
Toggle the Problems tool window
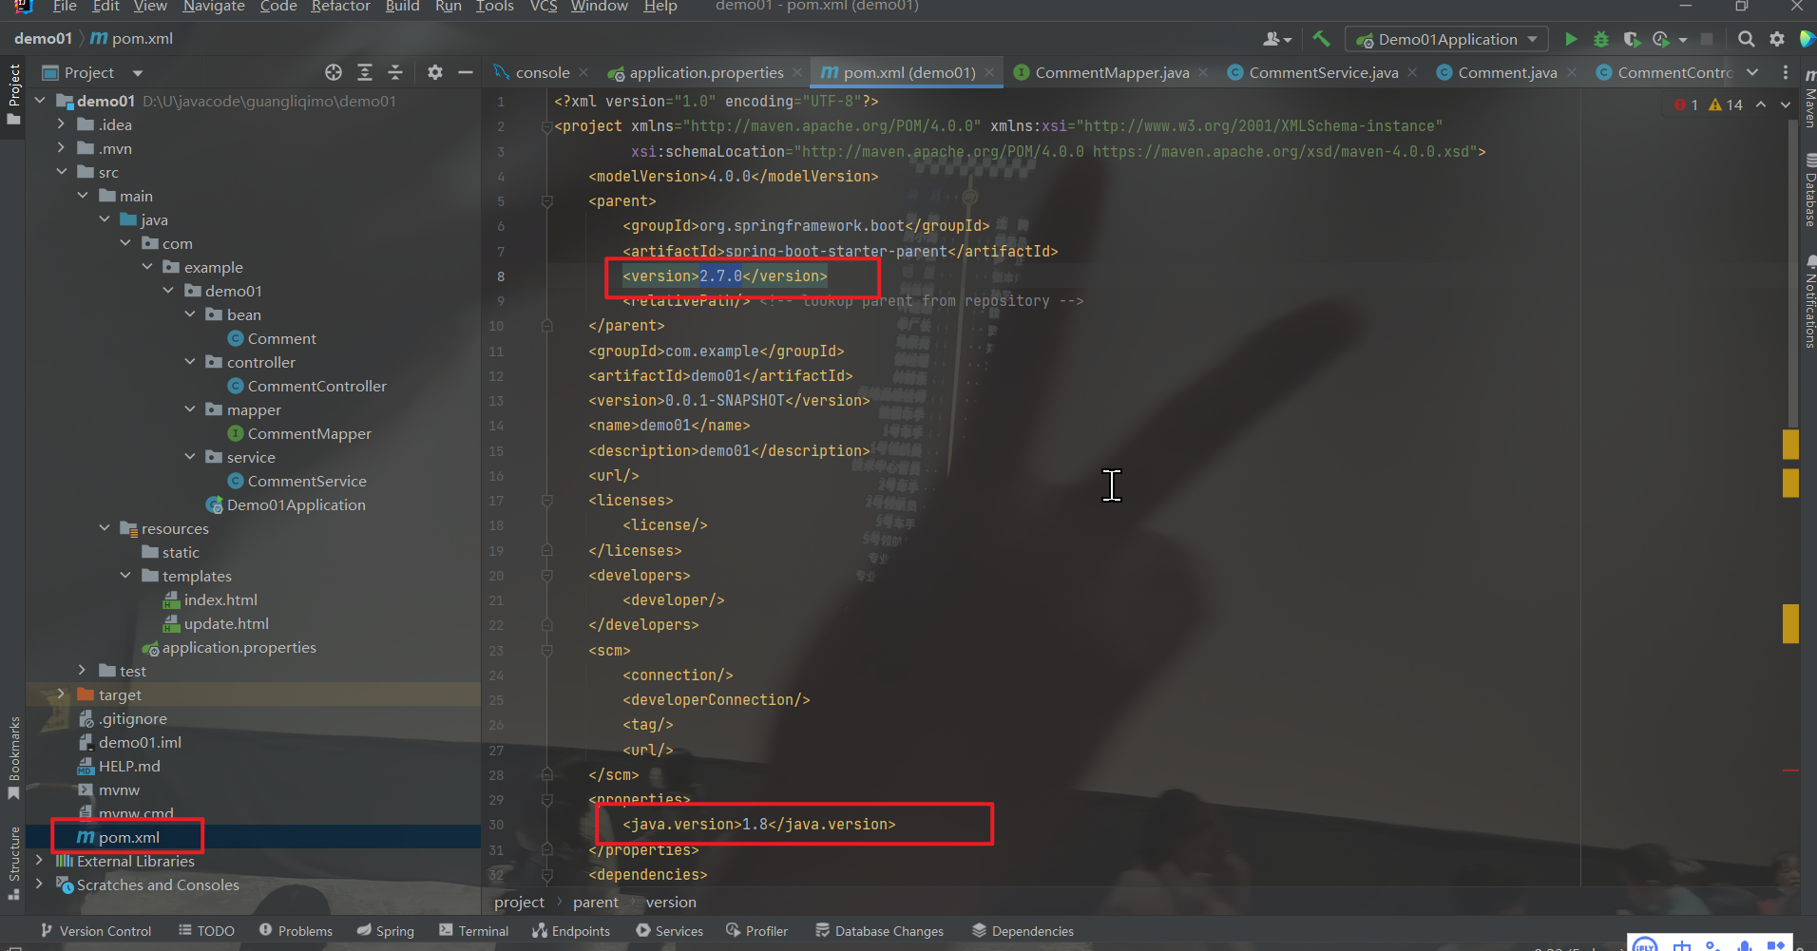coord(296,930)
